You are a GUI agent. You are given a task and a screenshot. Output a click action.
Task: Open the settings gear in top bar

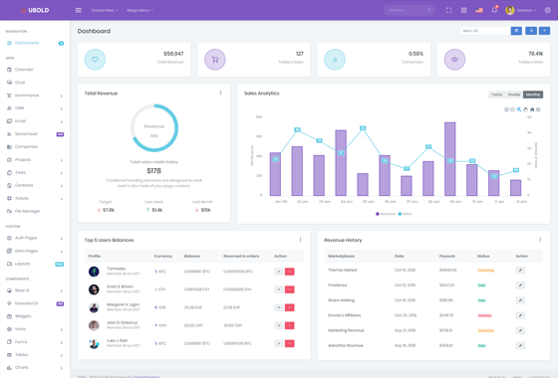pos(548,10)
